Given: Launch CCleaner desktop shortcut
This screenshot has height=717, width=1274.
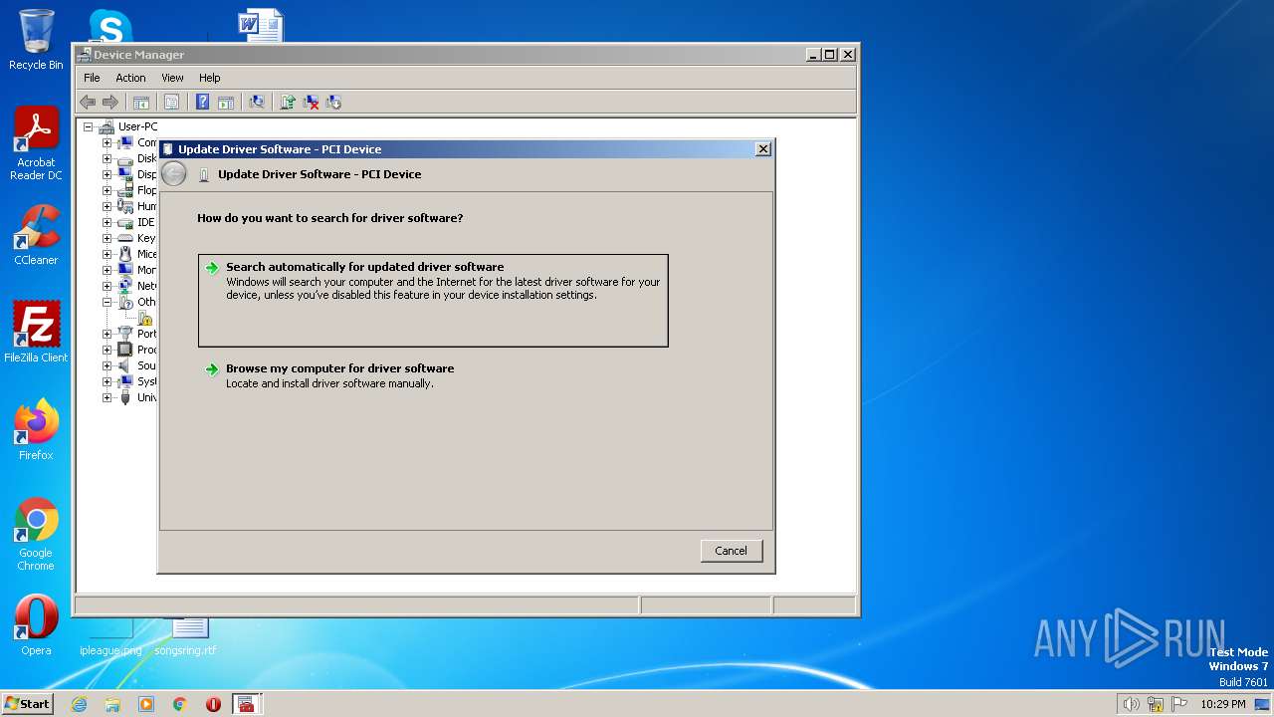Looking at the screenshot, I should tap(36, 235).
